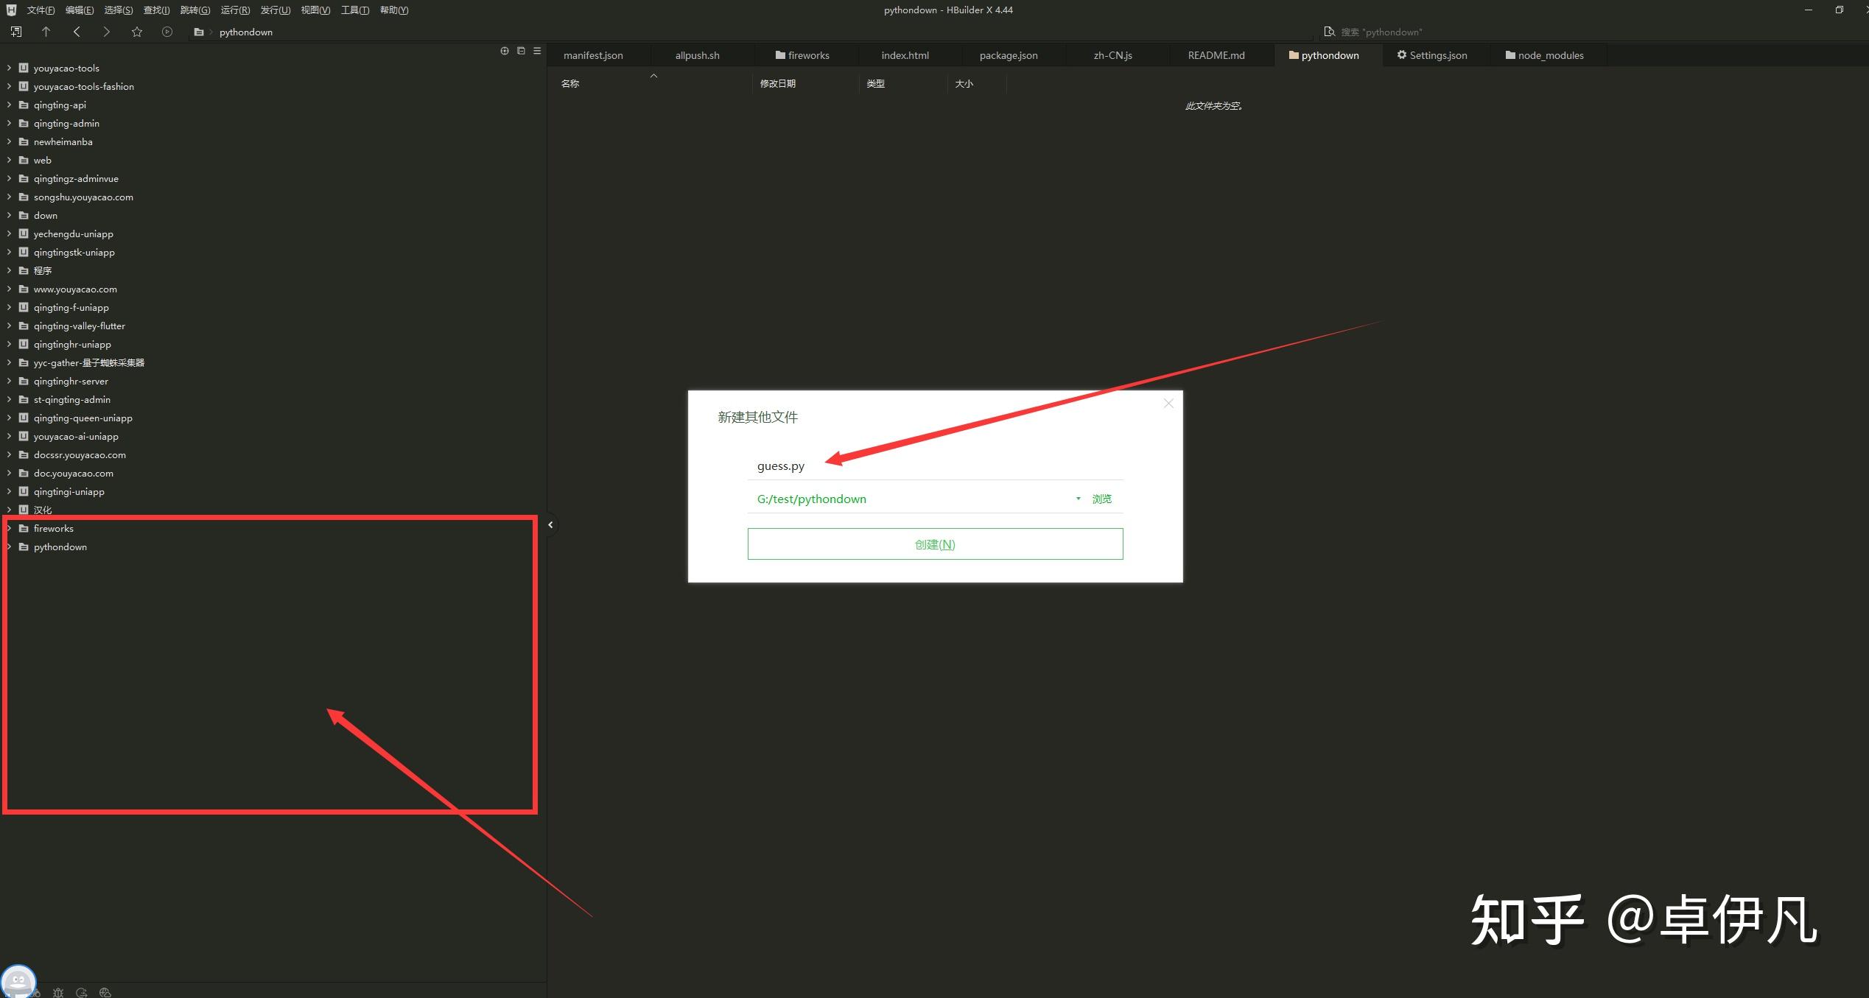The height and width of the screenshot is (998, 1869).
Task: Close the 新建其他文件 dialog
Action: [x=1168, y=404]
